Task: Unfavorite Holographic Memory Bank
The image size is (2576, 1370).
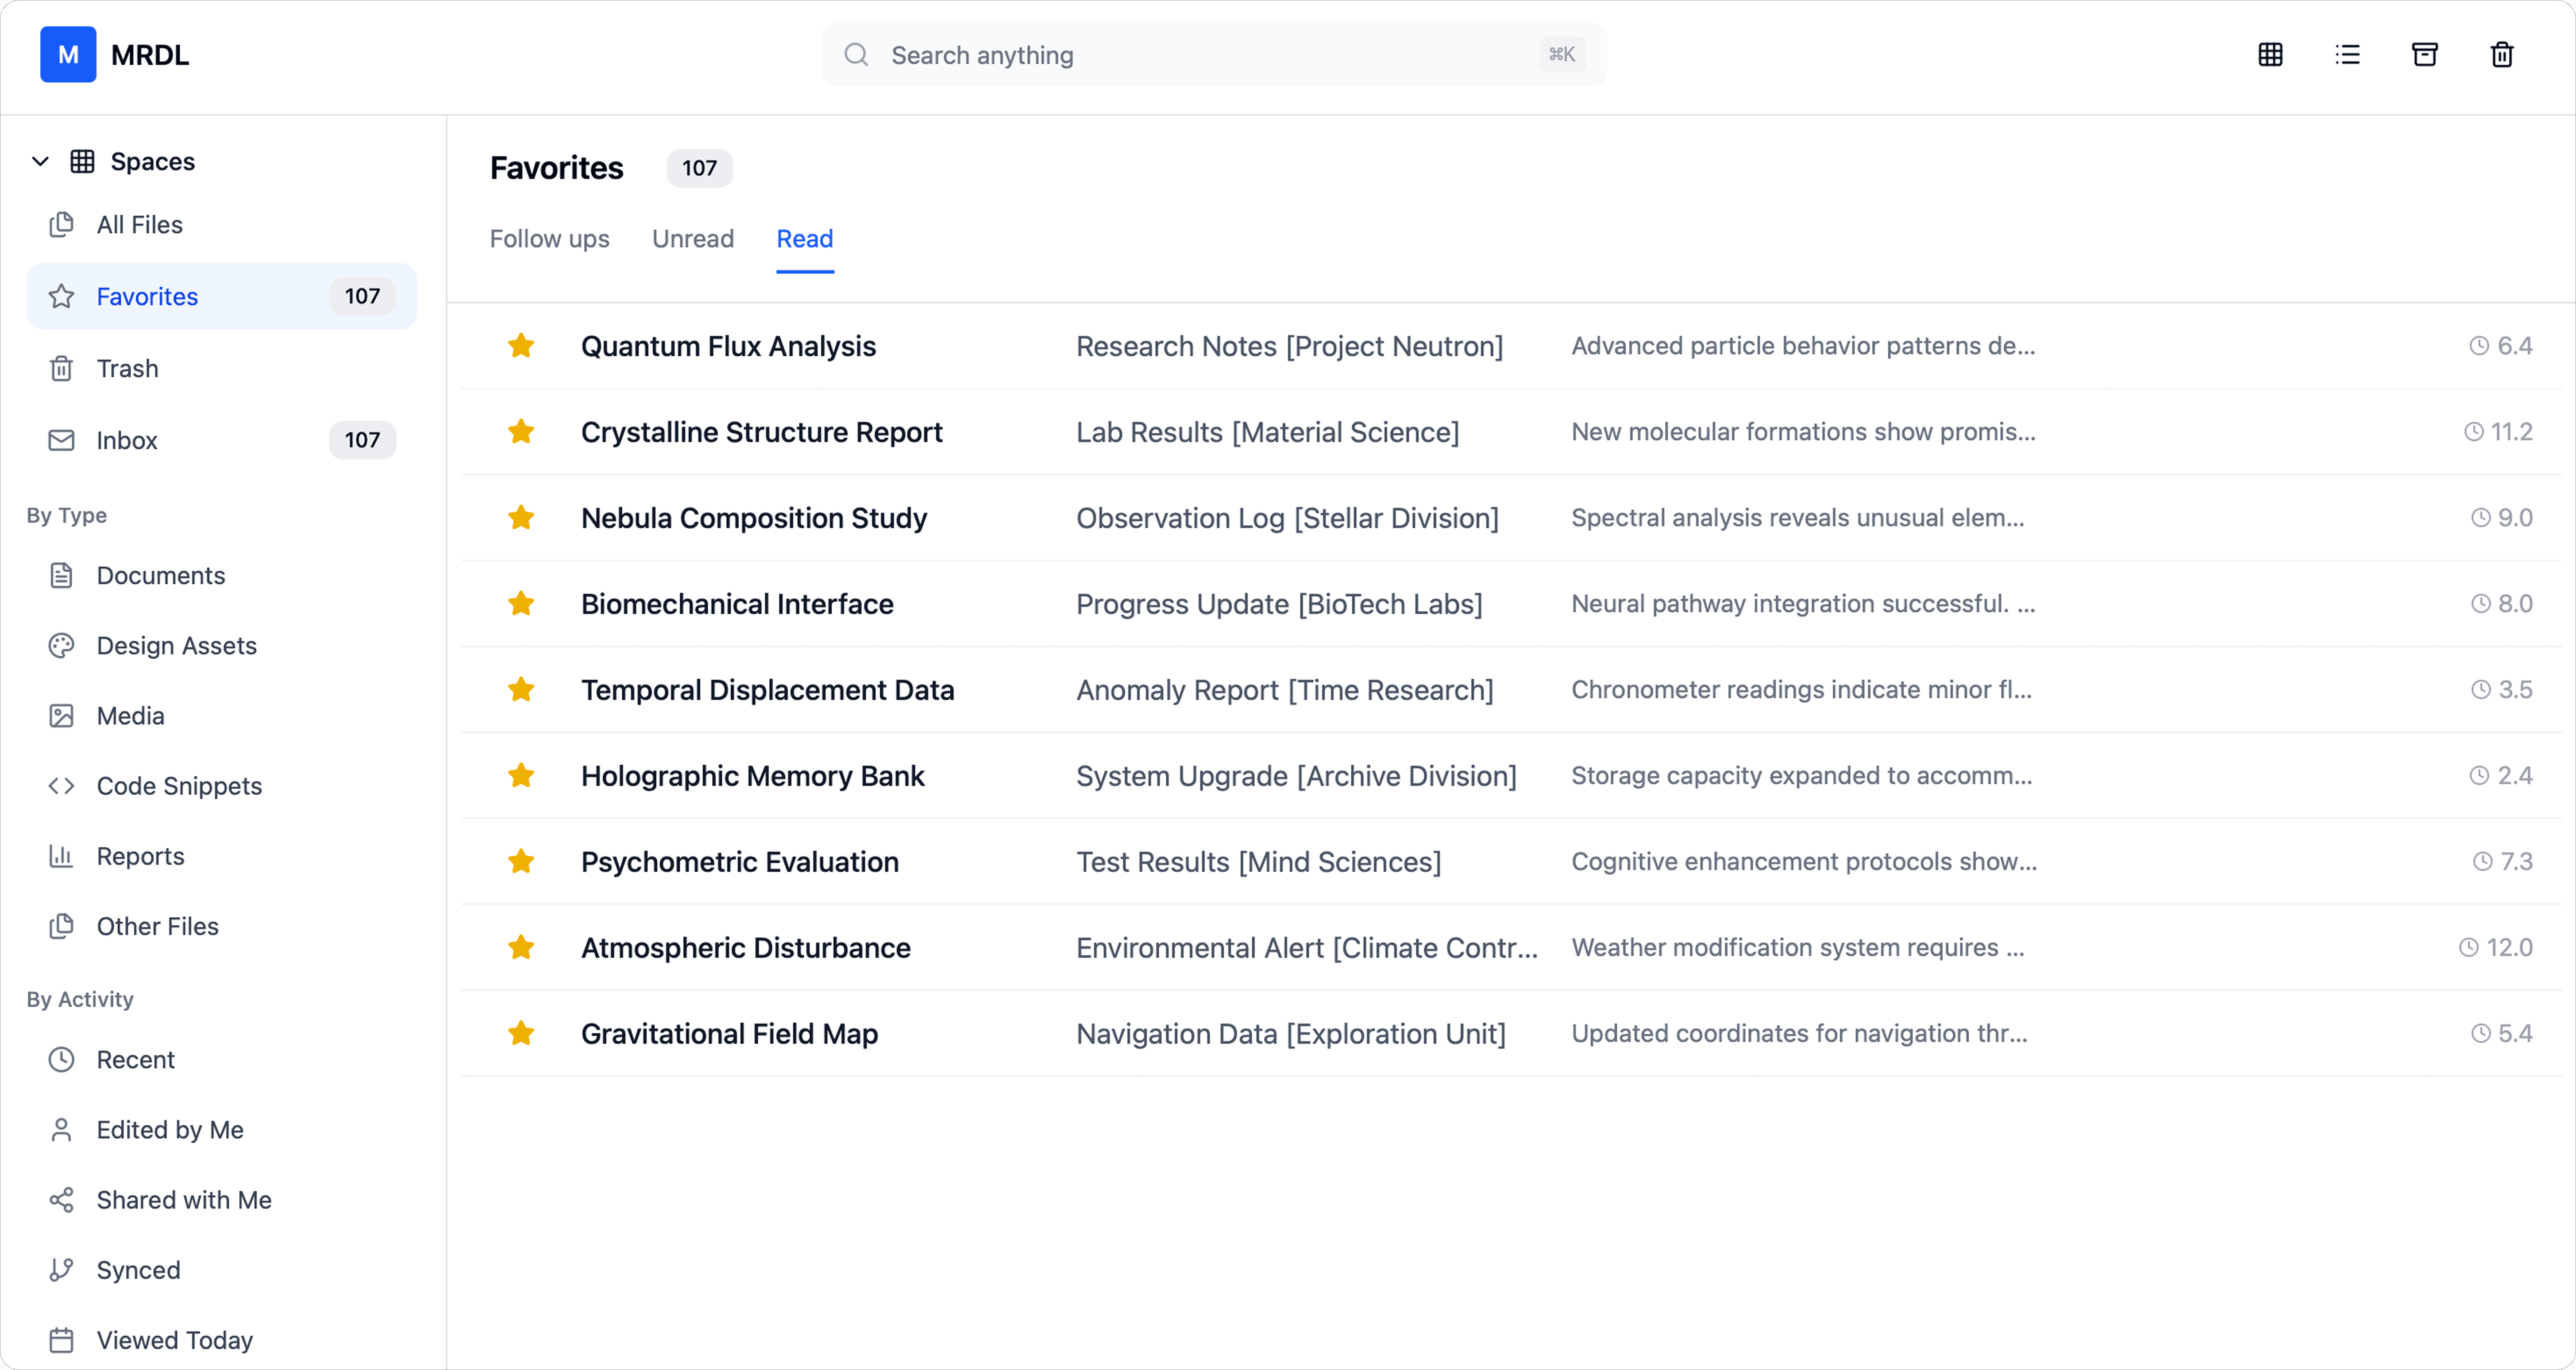Action: pos(521,776)
